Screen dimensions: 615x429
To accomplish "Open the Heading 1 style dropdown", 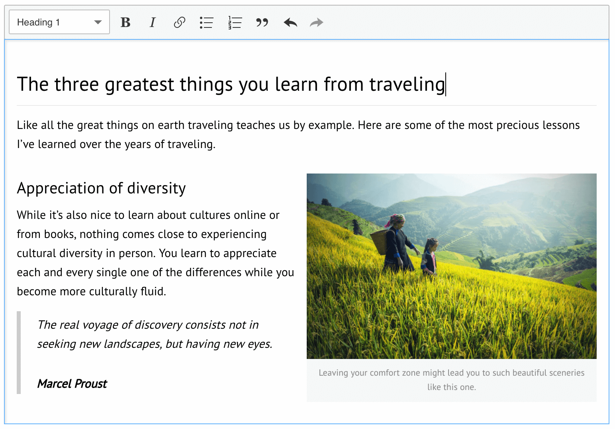I will click(52, 22).
